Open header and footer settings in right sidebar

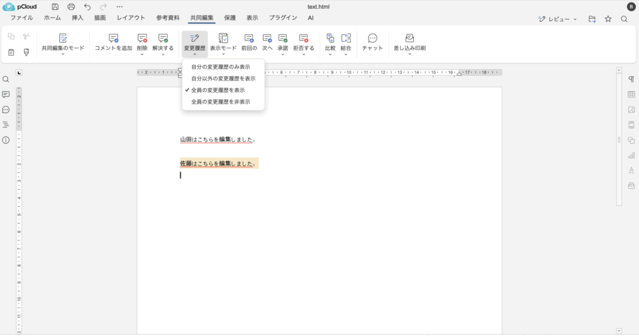tap(632, 125)
